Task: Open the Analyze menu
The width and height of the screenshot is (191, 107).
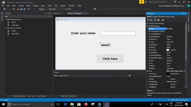Action: 63,6
